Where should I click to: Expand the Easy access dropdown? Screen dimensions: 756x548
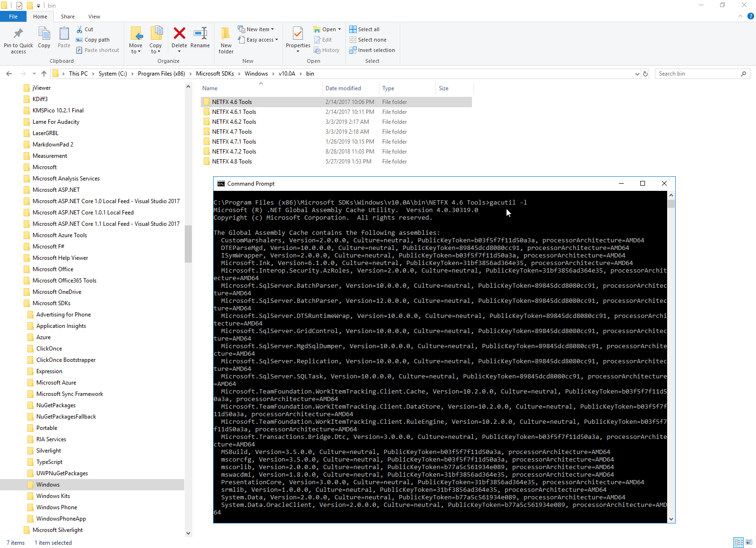(258, 40)
